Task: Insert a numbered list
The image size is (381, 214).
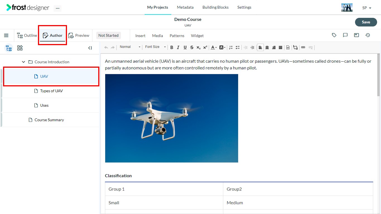Action: point(231,47)
